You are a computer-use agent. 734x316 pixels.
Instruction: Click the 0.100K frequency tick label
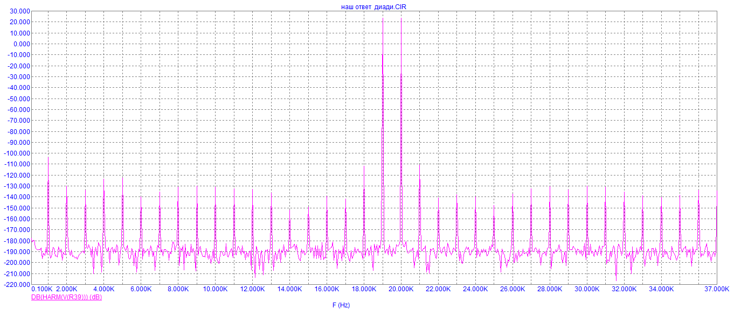coord(41,290)
